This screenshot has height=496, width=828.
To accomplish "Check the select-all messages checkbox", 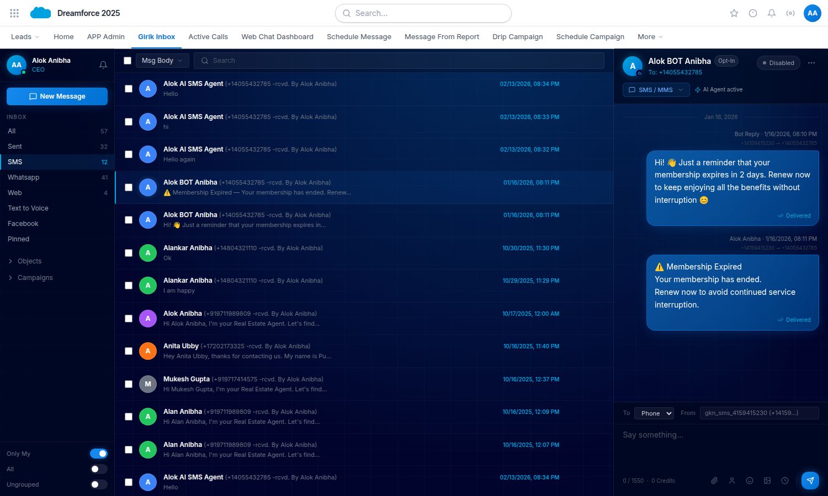I will [x=128, y=61].
